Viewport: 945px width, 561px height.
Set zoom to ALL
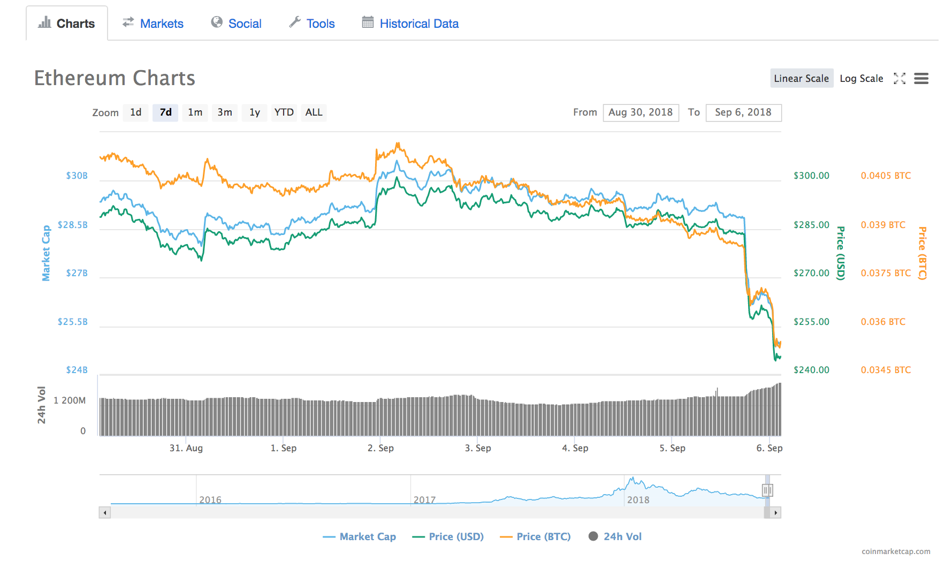point(314,112)
